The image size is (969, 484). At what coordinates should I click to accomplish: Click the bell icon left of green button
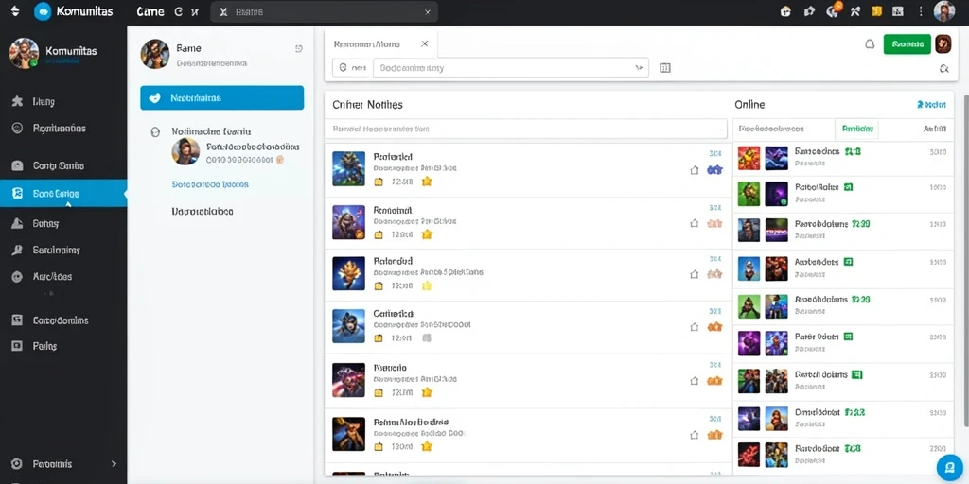(870, 44)
